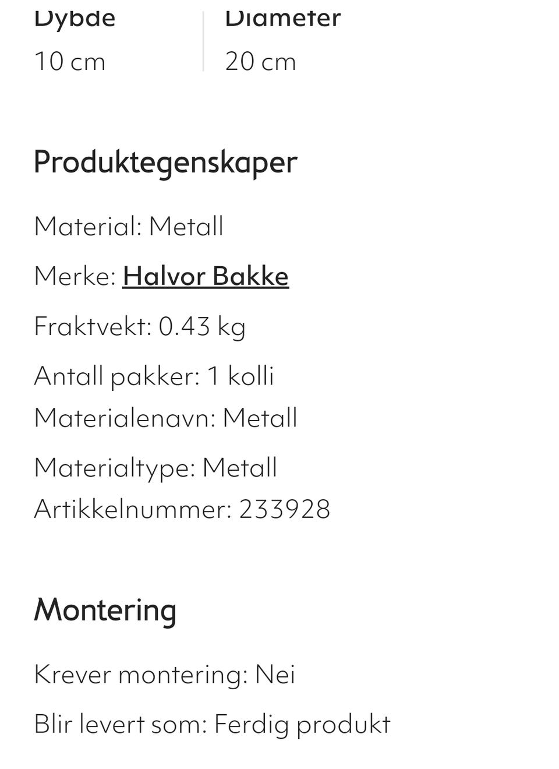Open the Halvor Bakke brand link
The width and height of the screenshot is (559, 769).
(206, 276)
